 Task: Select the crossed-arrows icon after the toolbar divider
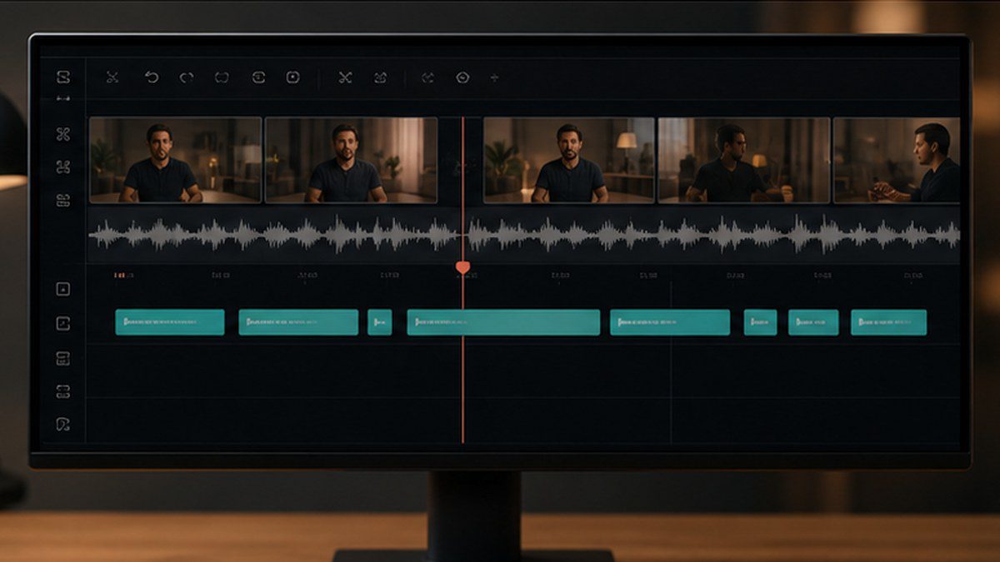pyautogui.click(x=345, y=77)
